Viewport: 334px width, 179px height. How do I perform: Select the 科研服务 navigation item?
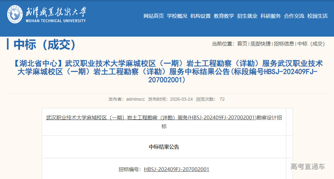pos(270,16)
